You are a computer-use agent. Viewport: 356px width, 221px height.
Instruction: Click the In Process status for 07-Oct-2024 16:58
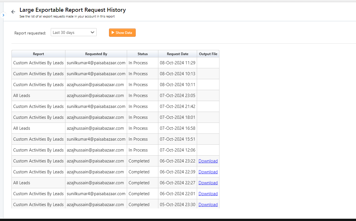[x=138, y=128]
